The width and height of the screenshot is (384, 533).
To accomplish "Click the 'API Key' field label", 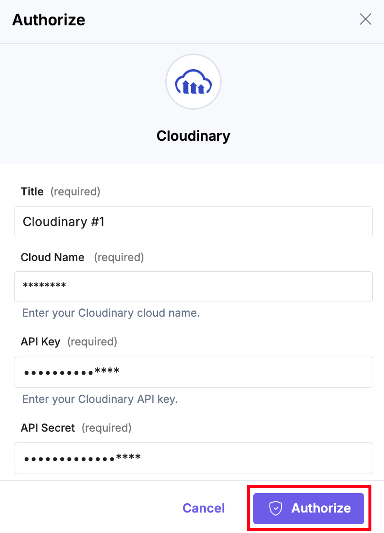I will click(x=41, y=341).
